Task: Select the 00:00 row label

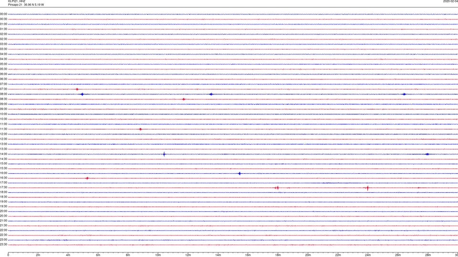Action: coord(3,14)
